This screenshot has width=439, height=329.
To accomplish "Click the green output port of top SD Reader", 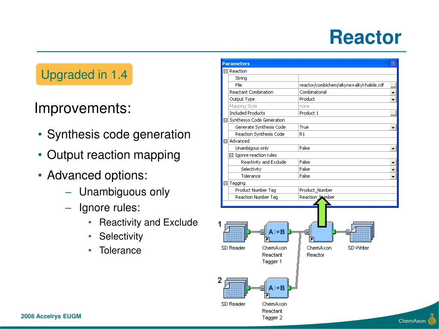I will tap(249, 232).
